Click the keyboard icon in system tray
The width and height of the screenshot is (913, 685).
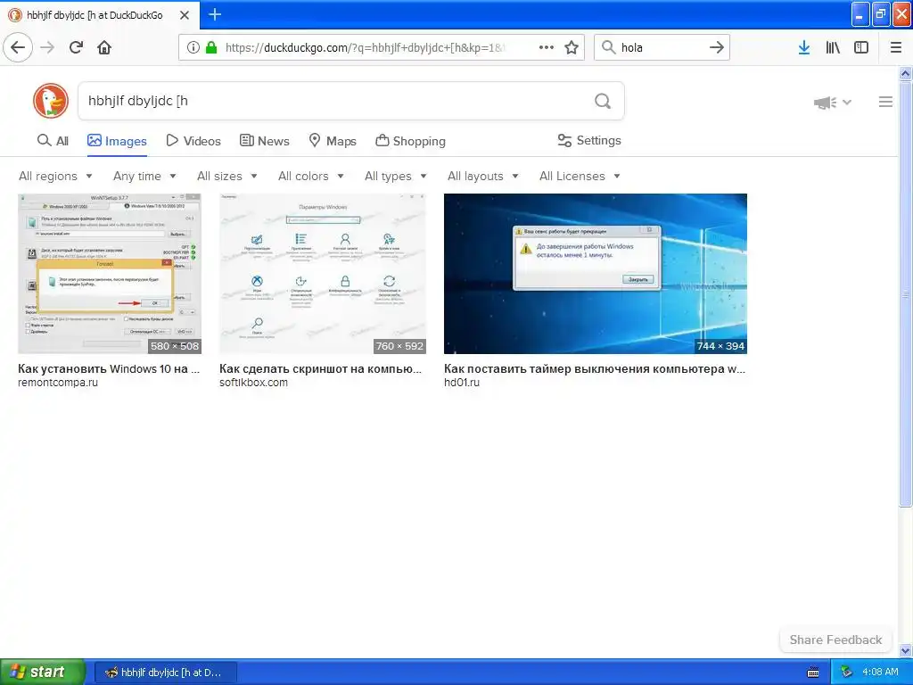[813, 673]
